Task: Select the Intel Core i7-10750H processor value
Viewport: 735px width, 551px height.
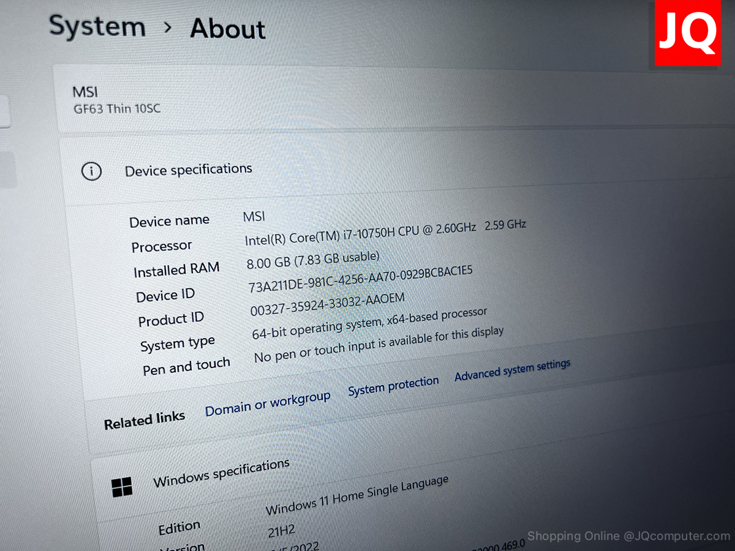Action: [385, 231]
